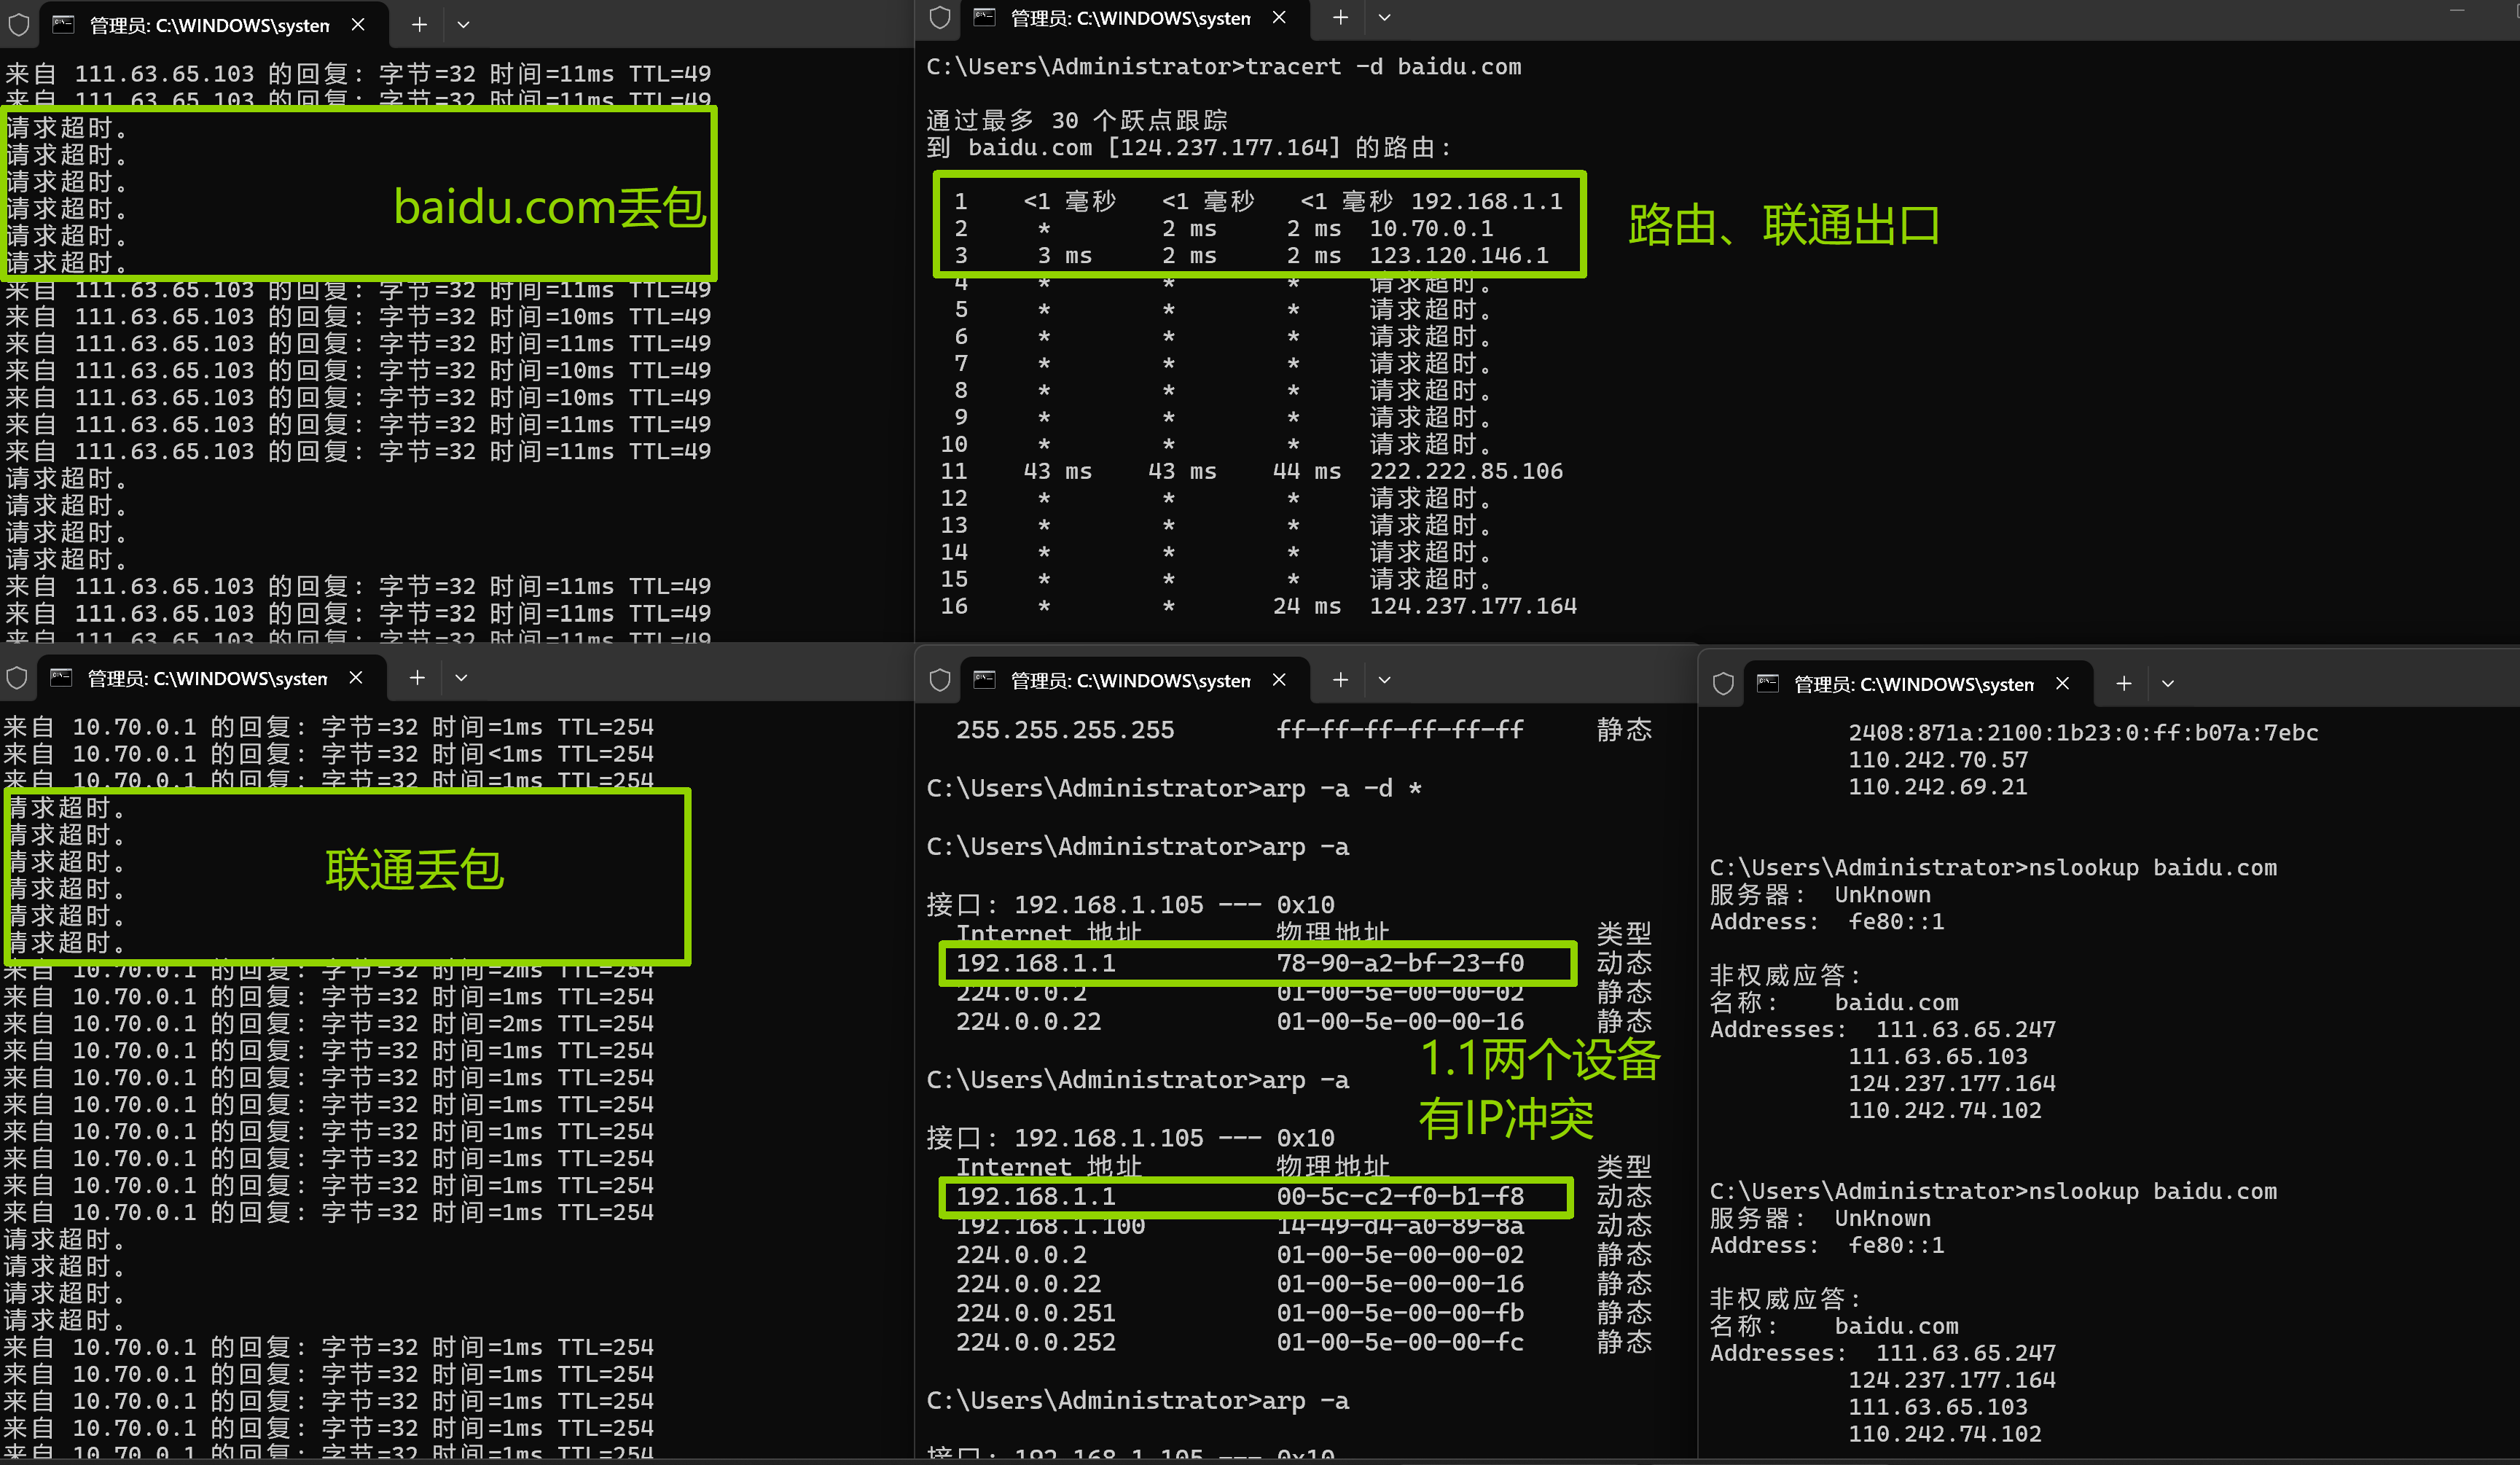Viewport: 2520px width, 1465px height.
Task: Close the tab in the 111.63.65.103 ping window
Action: click(x=358, y=25)
